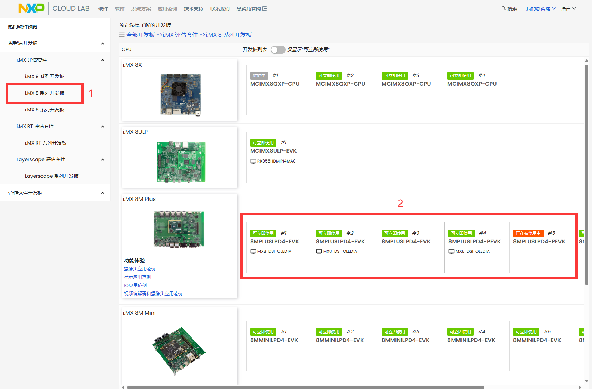Toggle 仅显示可立即使用 switch

278,50
